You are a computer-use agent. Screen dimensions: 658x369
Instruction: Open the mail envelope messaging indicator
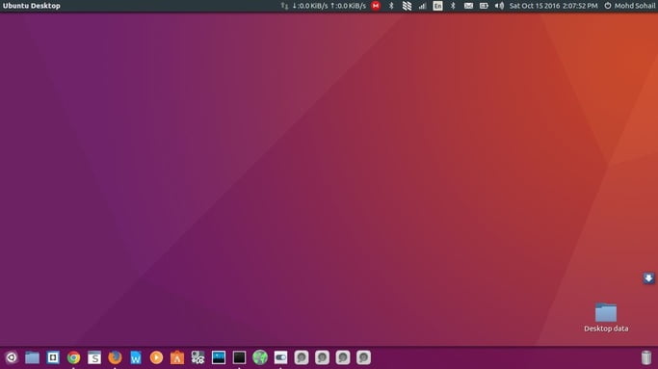[x=468, y=6]
